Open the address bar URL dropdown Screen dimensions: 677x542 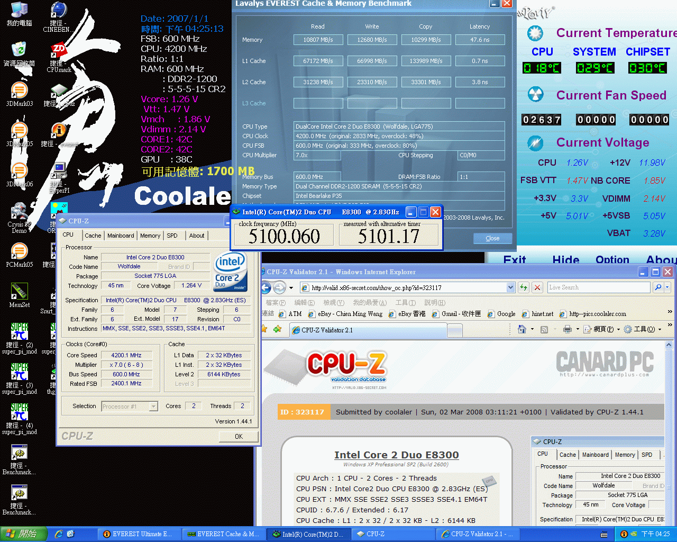coord(510,287)
